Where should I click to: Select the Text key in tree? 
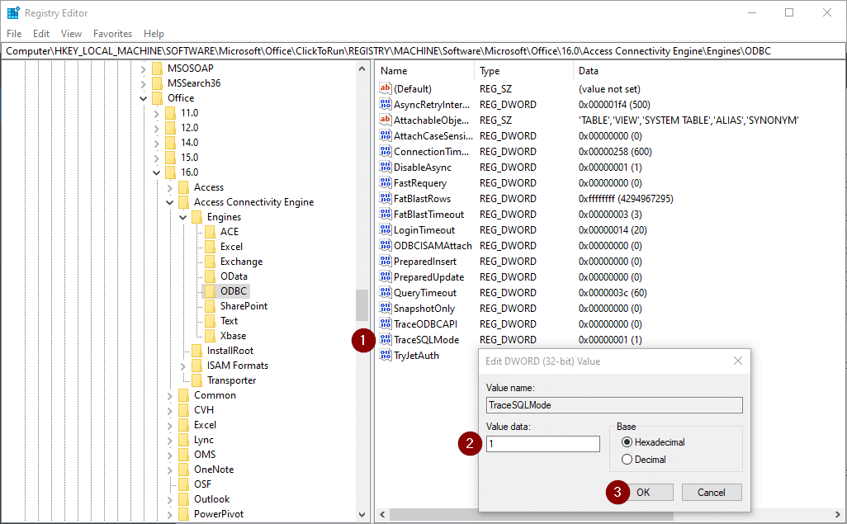[229, 321]
